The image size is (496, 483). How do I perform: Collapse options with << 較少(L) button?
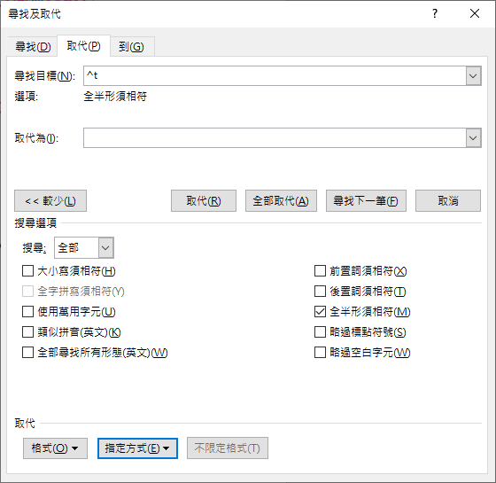[x=50, y=200]
